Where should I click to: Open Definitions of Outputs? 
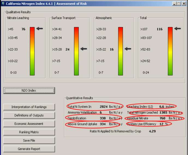point(29,116)
